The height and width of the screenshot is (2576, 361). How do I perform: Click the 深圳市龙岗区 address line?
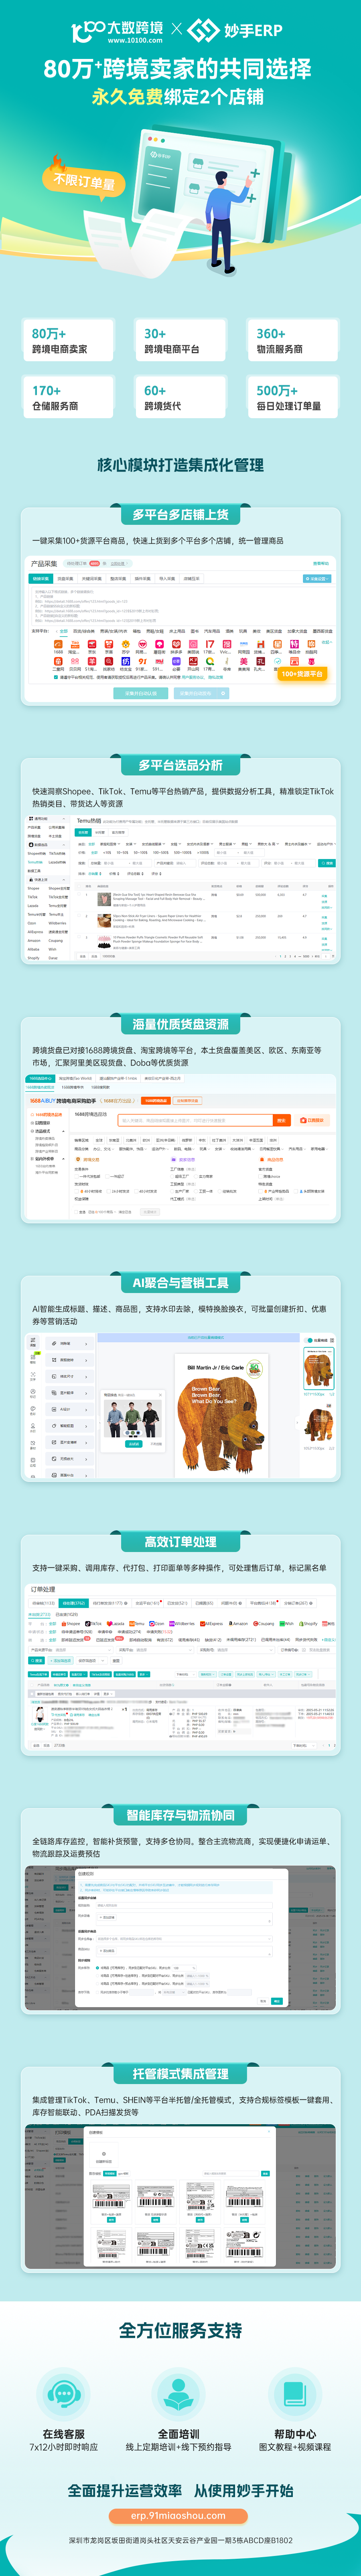click(x=180, y=2539)
